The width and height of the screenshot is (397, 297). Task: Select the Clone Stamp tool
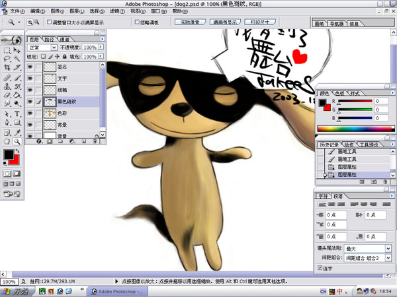point(7,86)
